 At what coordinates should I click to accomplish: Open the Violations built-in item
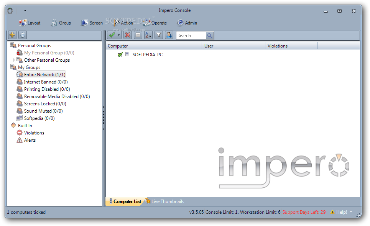tap(34, 133)
